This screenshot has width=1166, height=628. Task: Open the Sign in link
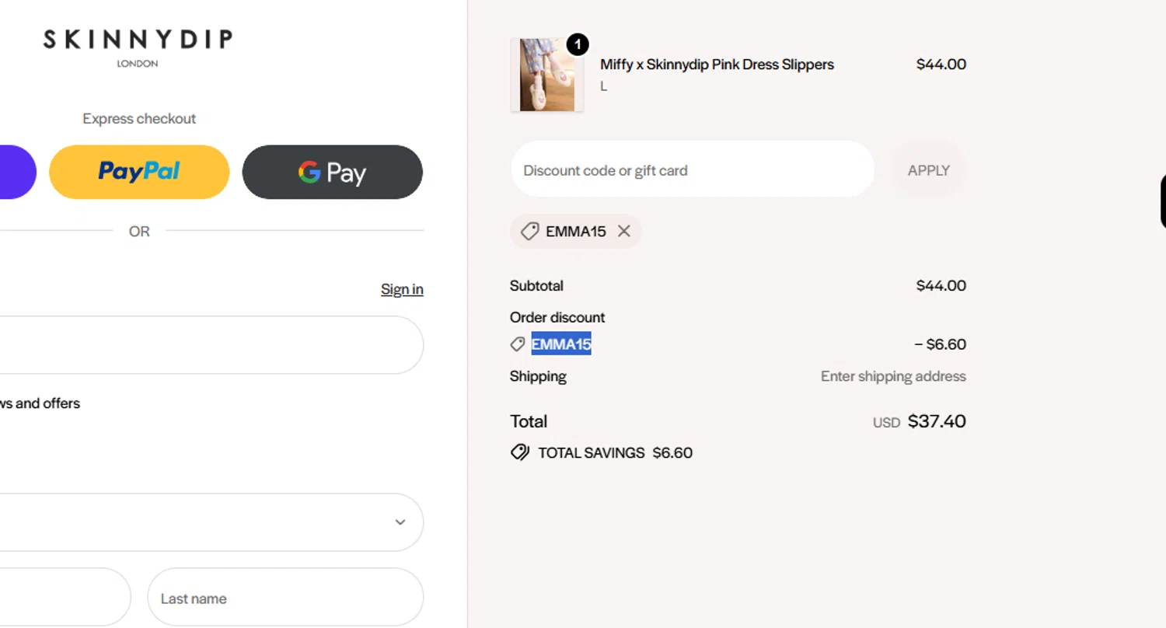click(x=402, y=289)
